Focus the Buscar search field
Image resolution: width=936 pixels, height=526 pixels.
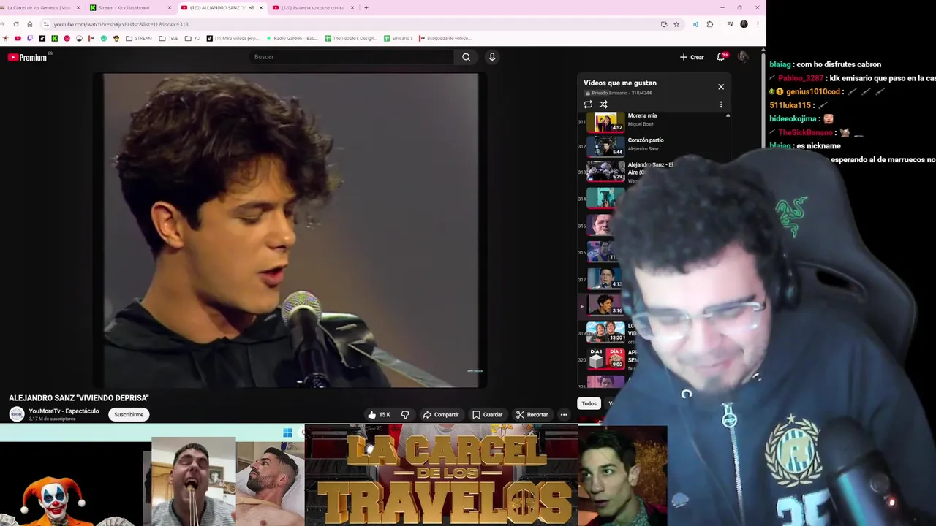click(x=351, y=57)
